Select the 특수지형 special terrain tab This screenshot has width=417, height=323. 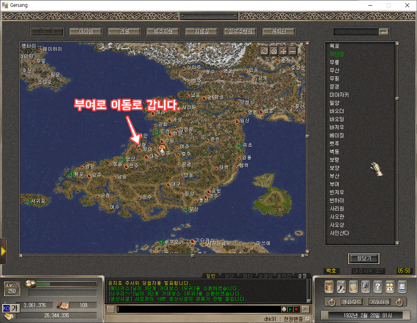(163, 32)
